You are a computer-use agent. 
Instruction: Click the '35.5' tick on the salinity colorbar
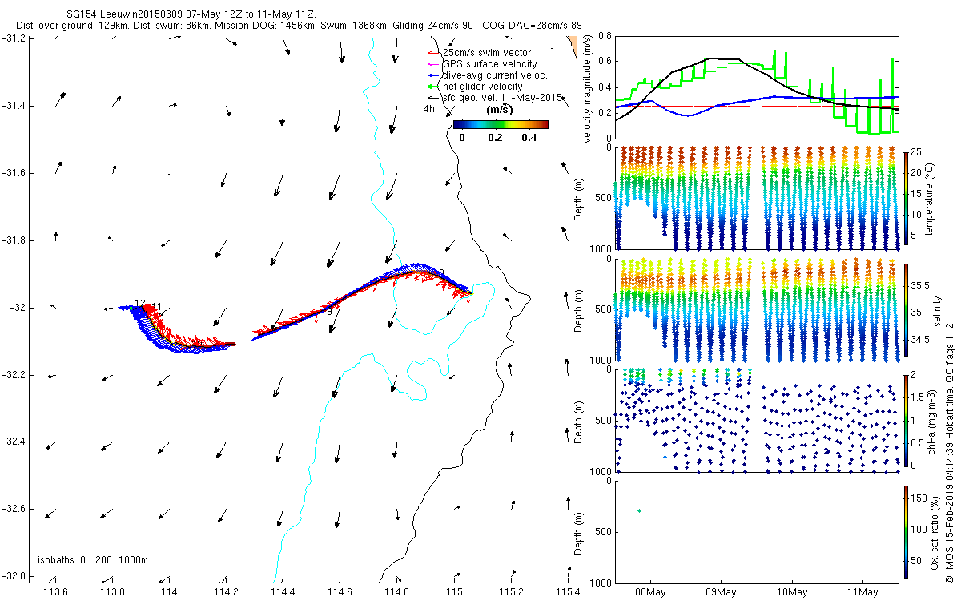click(x=920, y=285)
